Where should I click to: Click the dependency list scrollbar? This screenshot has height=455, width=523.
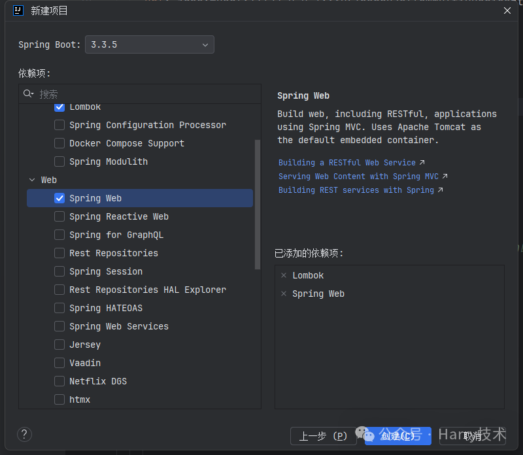258,203
